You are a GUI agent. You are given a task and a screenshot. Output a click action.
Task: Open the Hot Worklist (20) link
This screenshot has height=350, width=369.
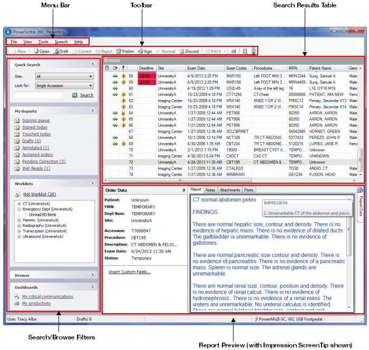40,195
